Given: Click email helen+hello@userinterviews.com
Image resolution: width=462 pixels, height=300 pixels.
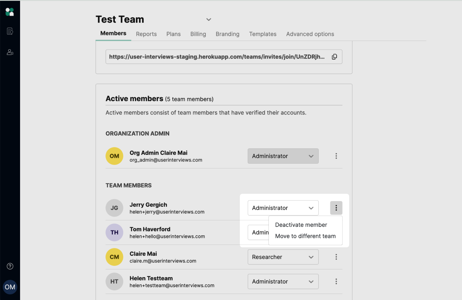Looking at the screenshot, I should click(x=167, y=236).
